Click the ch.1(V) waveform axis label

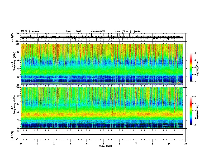click(x=13, y=37)
